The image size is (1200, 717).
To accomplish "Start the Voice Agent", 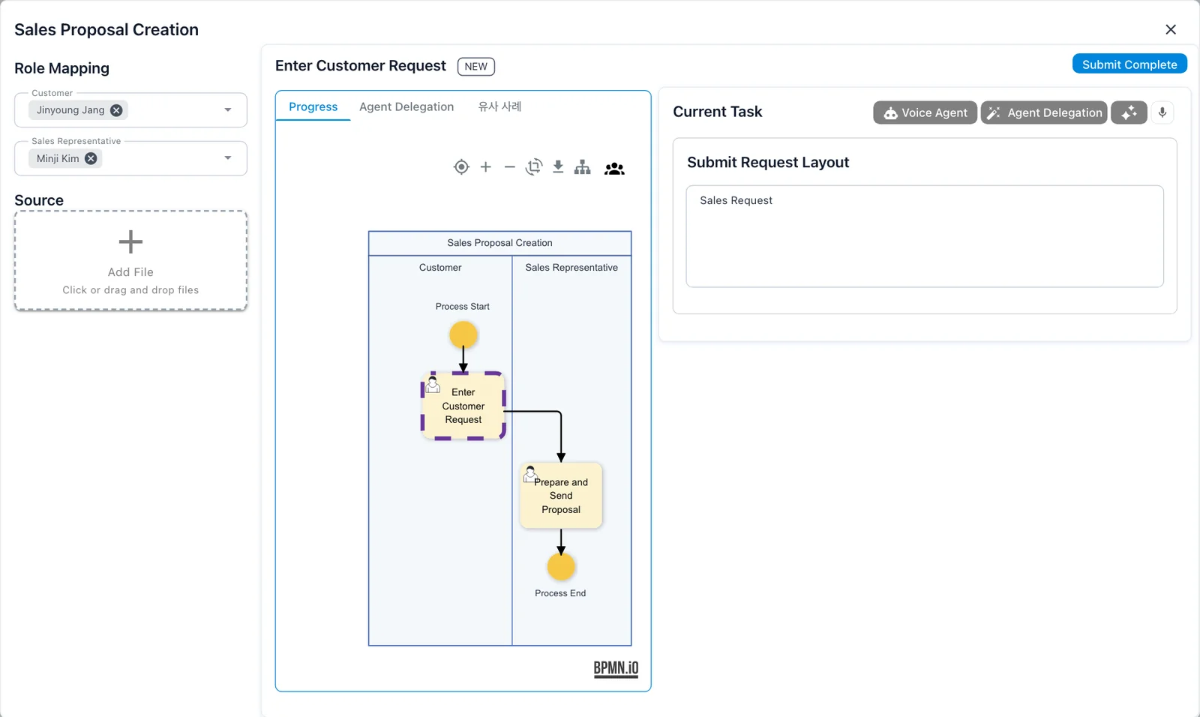I will (925, 112).
